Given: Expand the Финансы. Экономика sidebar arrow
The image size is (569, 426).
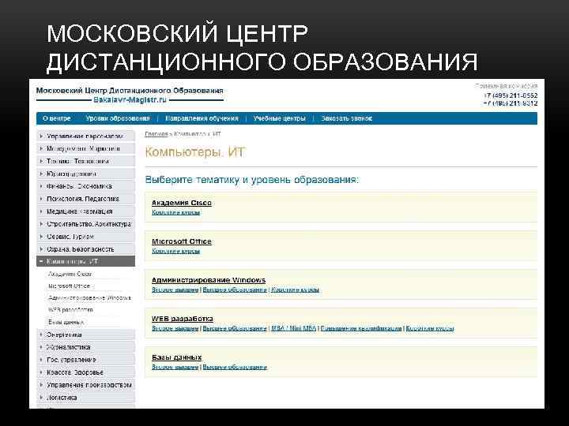Looking at the screenshot, I should tap(41, 186).
